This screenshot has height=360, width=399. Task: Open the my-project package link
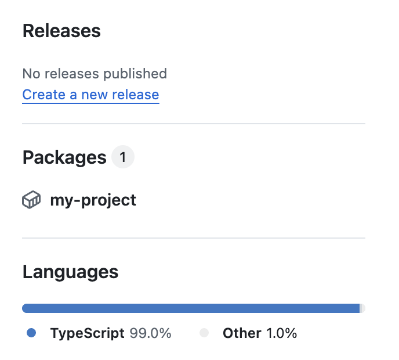(x=93, y=200)
